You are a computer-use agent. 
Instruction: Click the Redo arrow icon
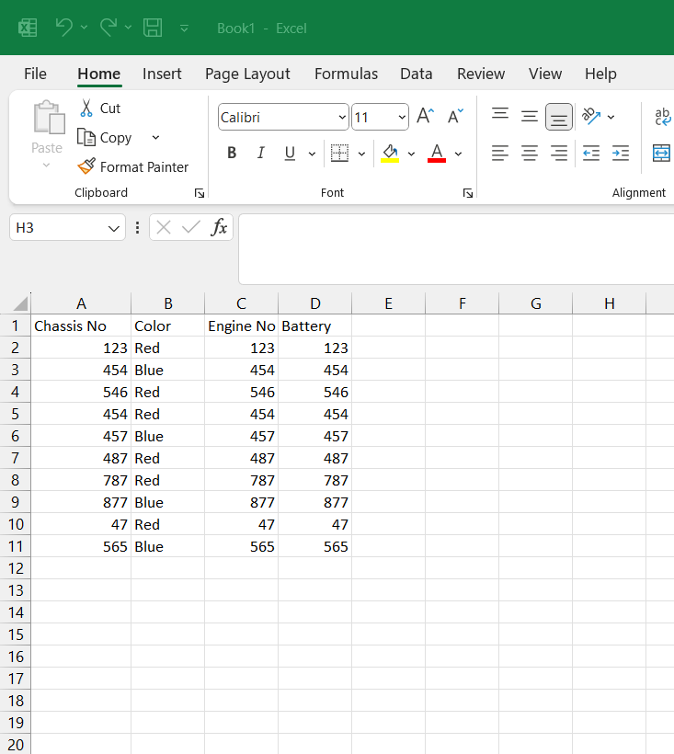pyautogui.click(x=109, y=28)
